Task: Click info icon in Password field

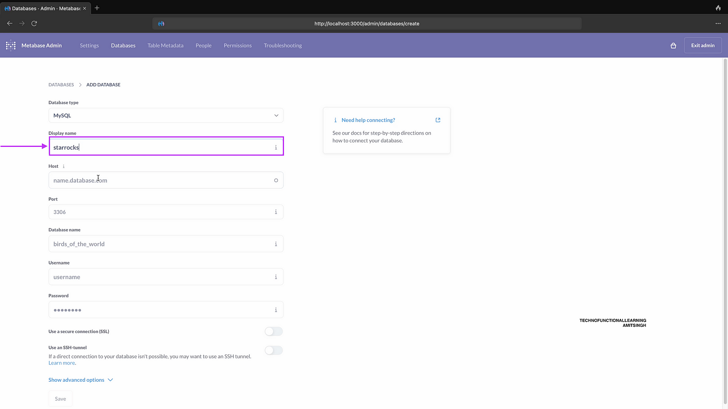Action: pyautogui.click(x=276, y=310)
